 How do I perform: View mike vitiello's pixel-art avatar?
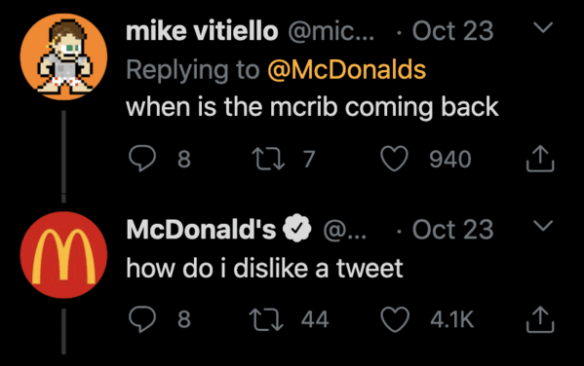tap(63, 56)
